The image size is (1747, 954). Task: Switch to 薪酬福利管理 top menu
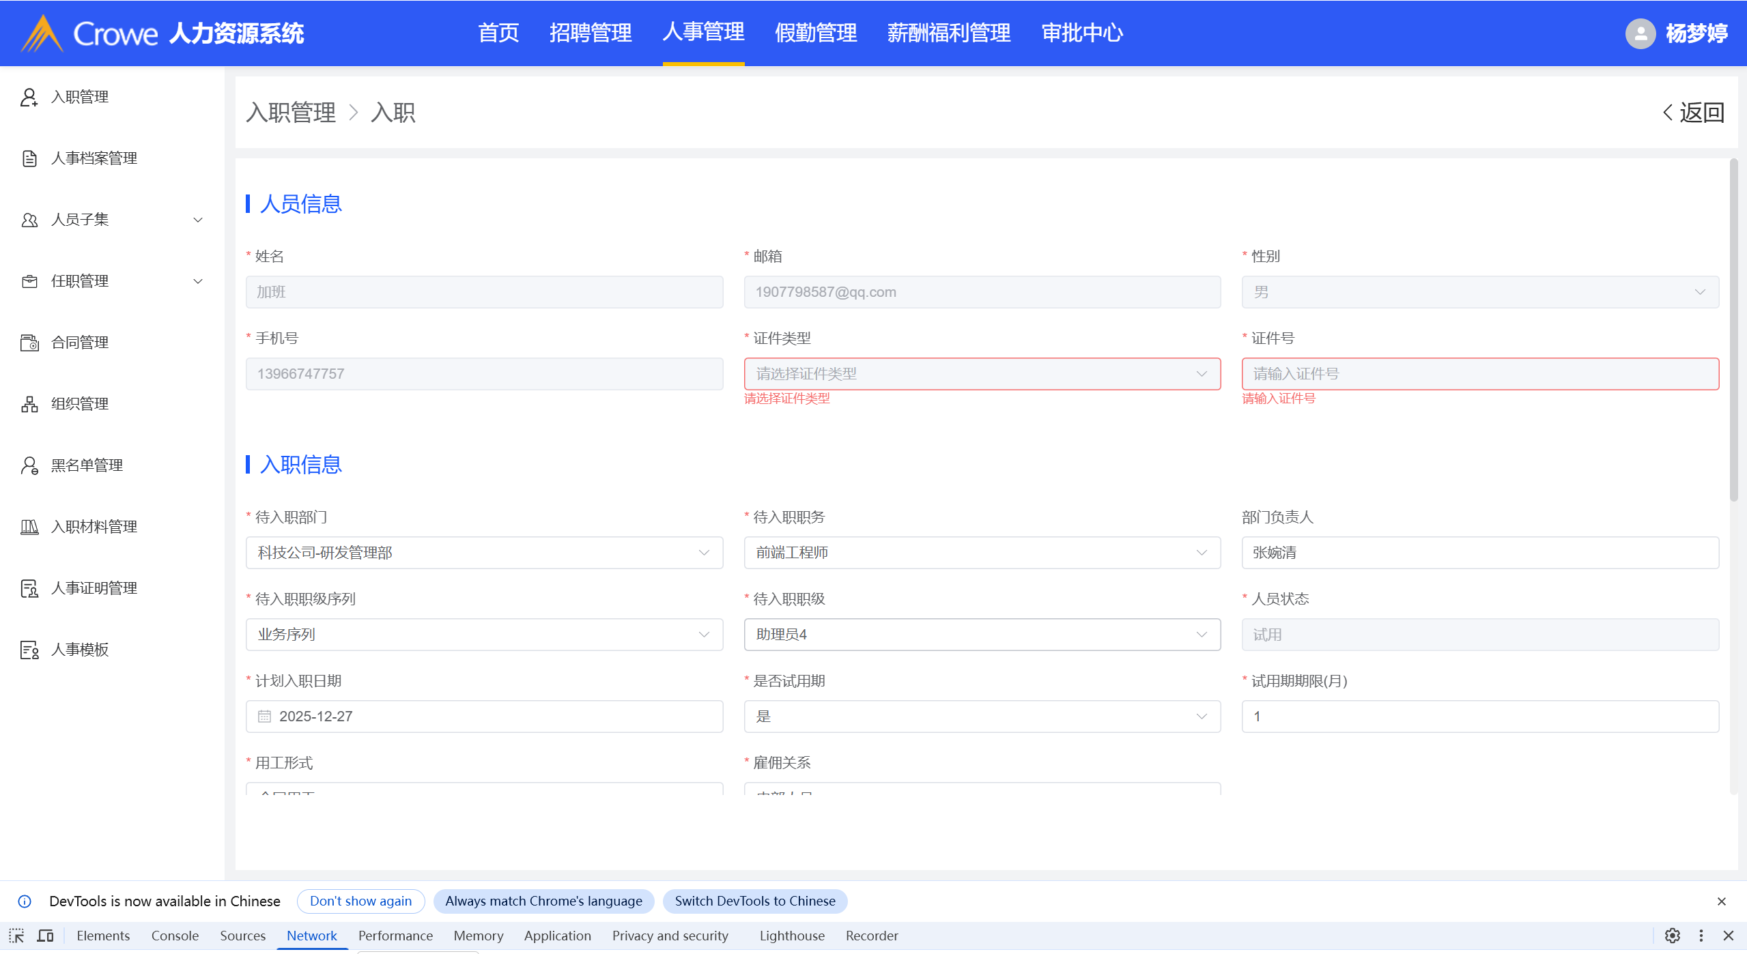pos(948,33)
